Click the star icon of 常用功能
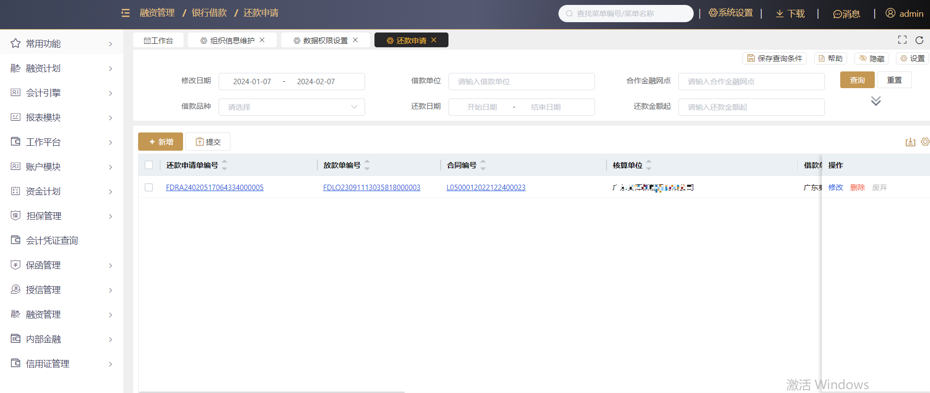This screenshot has height=393, width=930. click(x=15, y=43)
